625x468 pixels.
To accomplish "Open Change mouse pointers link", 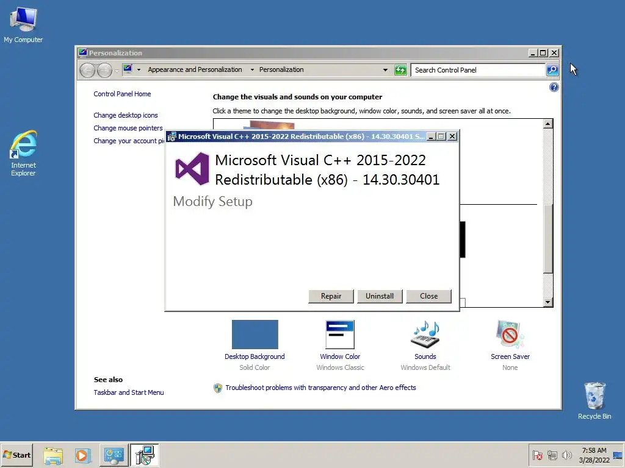I will pyautogui.click(x=128, y=128).
